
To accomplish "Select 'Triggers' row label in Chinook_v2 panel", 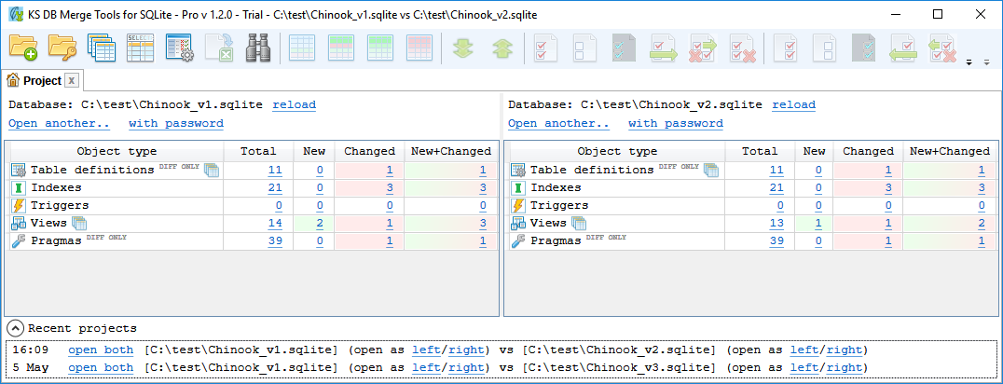I will point(559,205).
